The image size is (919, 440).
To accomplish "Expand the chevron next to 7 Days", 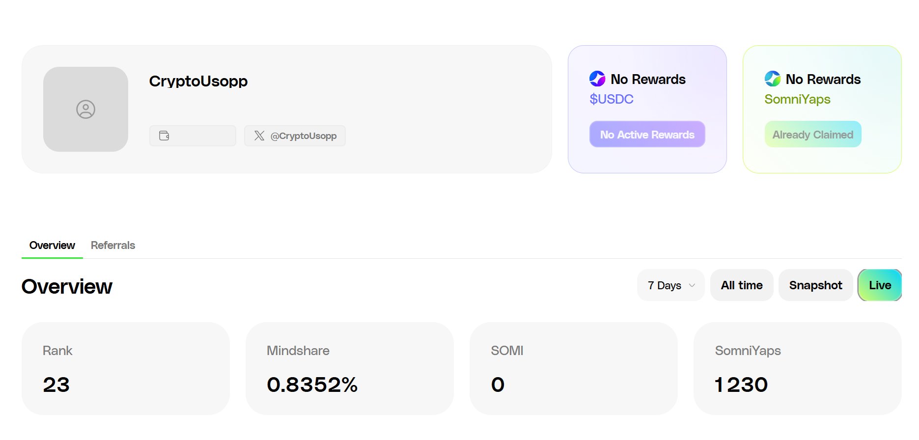I will click(x=692, y=285).
